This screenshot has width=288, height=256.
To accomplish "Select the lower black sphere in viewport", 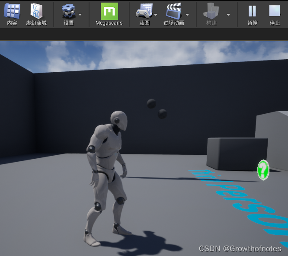I will coord(162,114).
